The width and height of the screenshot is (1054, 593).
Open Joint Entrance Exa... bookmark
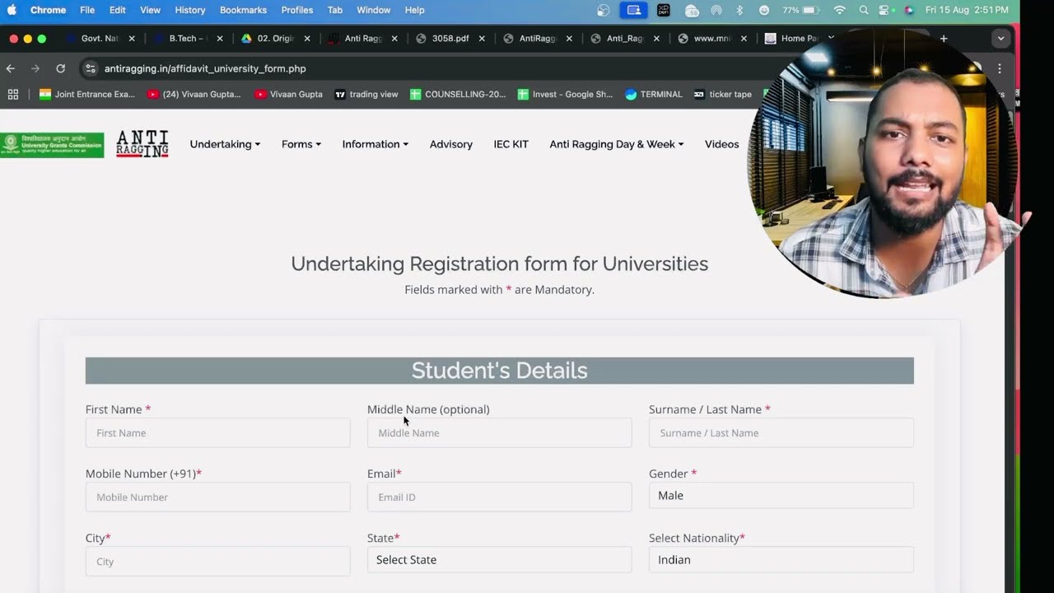(87, 94)
